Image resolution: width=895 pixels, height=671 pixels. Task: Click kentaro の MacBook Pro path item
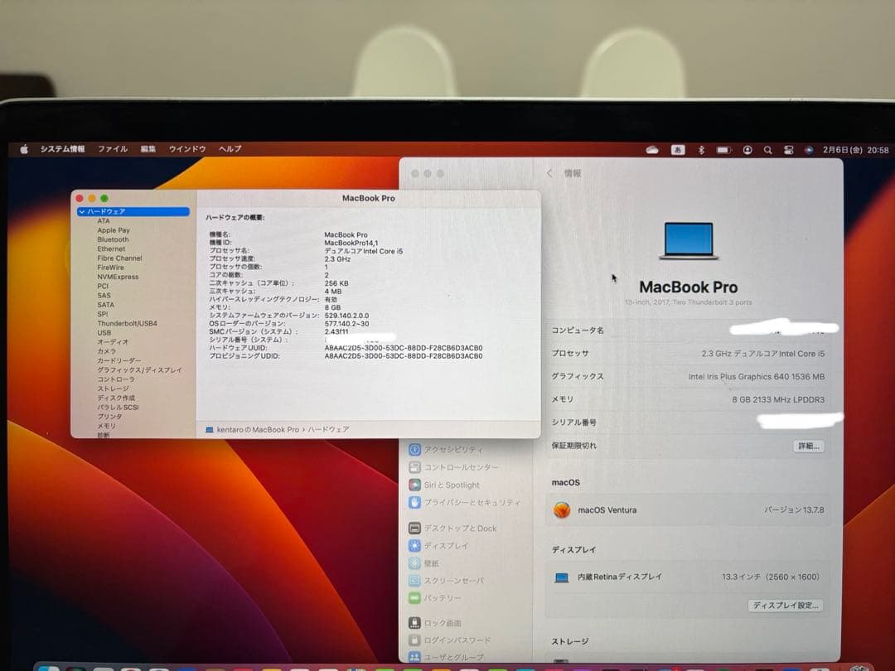point(258,430)
